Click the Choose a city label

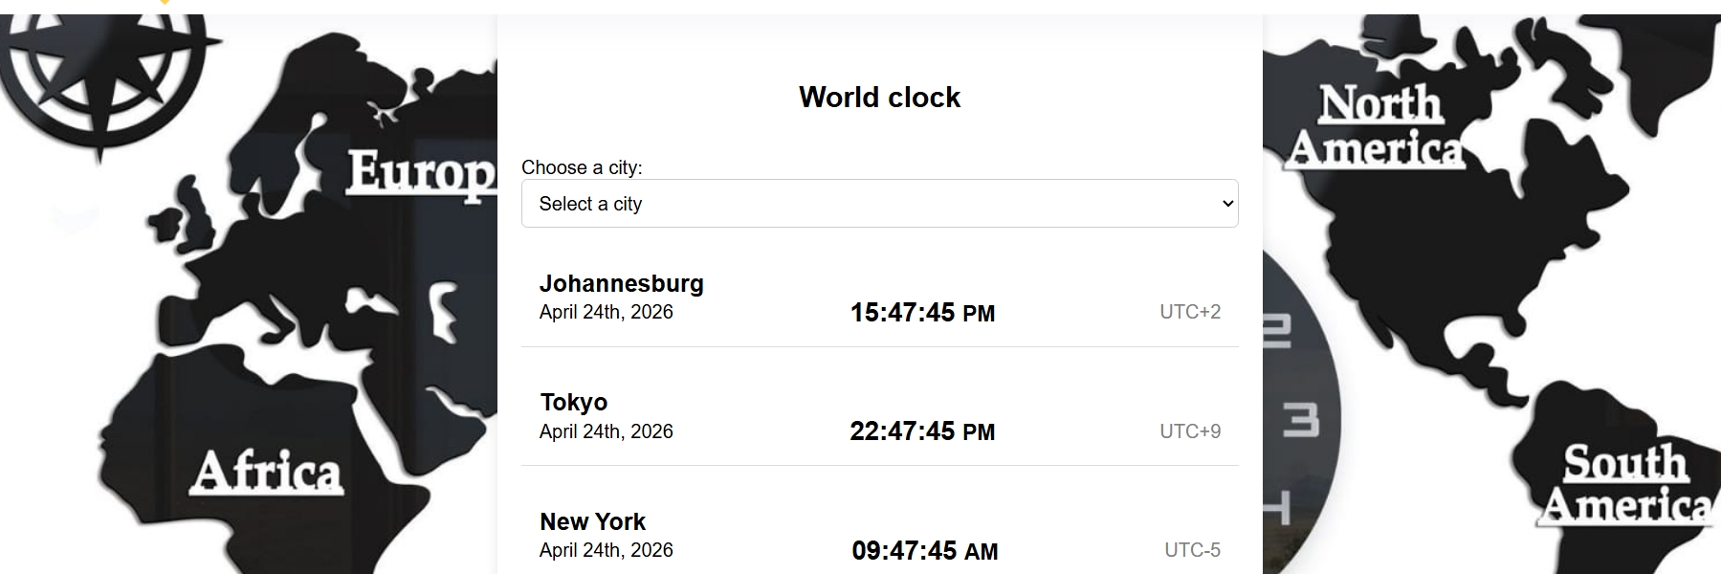tap(582, 167)
